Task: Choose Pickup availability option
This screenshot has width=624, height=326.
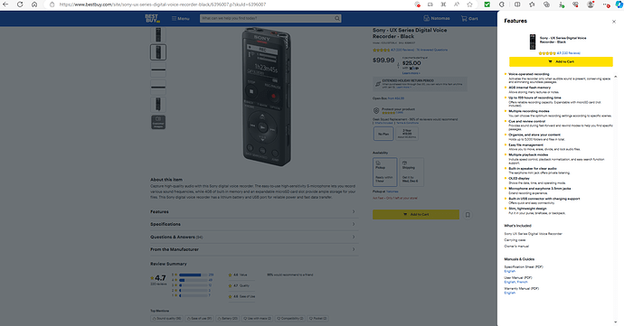Action: click(x=385, y=172)
